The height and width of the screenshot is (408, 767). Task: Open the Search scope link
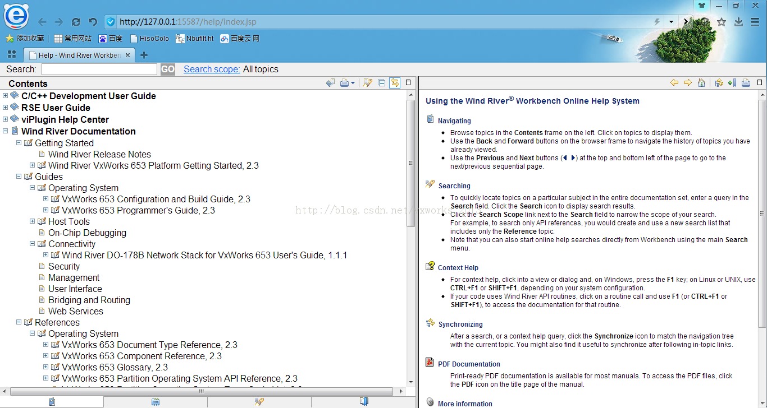[x=212, y=69]
